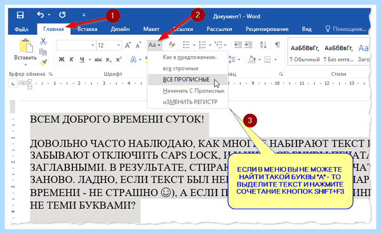The width and height of the screenshot is (381, 234).
Task: Toggle Show paragraph marks (¶)
Action: click(277, 45)
